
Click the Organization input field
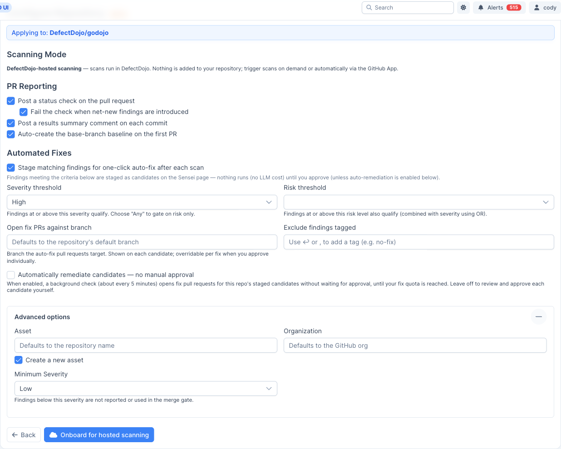tap(415, 345)
